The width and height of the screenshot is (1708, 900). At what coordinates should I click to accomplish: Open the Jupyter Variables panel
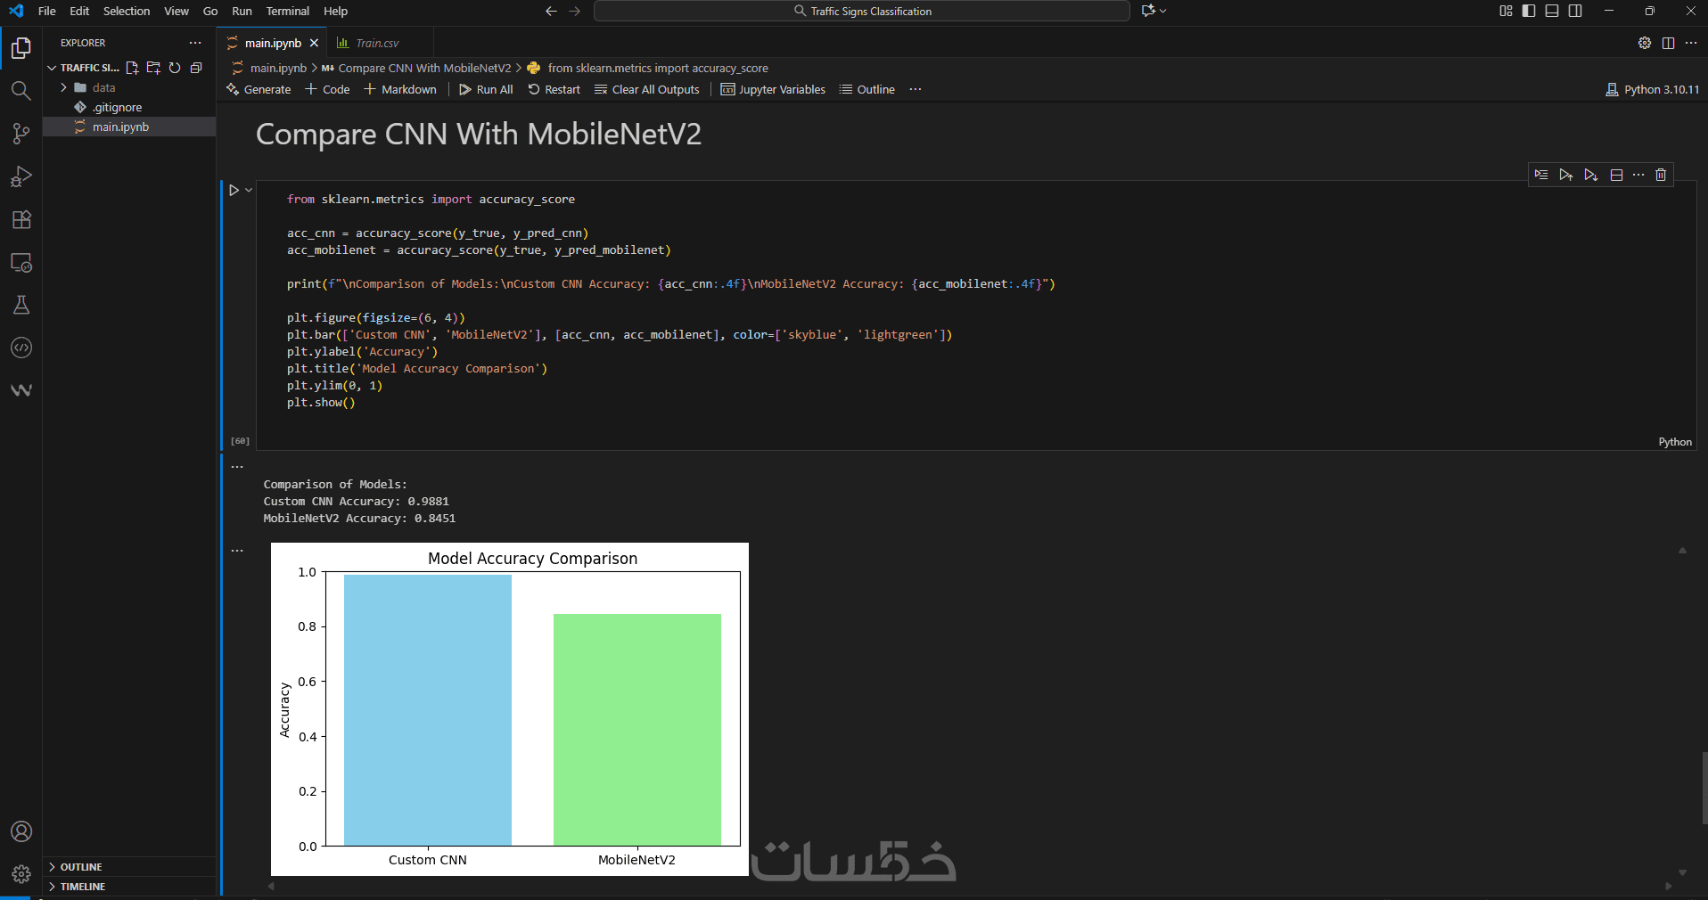pos(773,89)
